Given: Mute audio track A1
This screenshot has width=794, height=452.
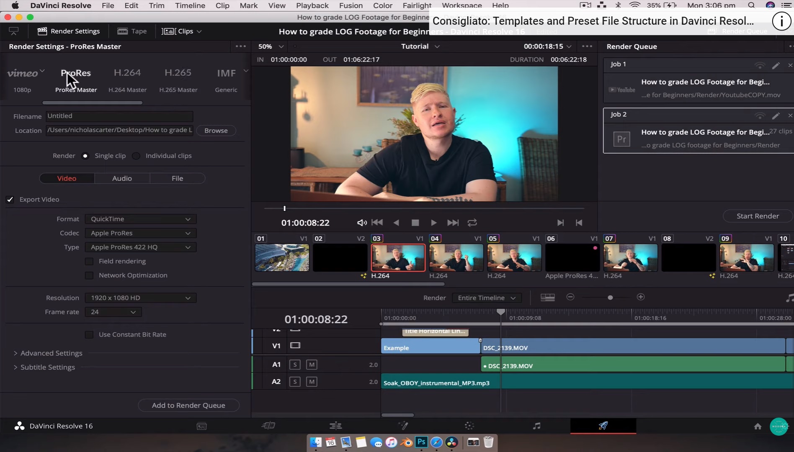Looking at the screenshot, I should tap(312, 365).
